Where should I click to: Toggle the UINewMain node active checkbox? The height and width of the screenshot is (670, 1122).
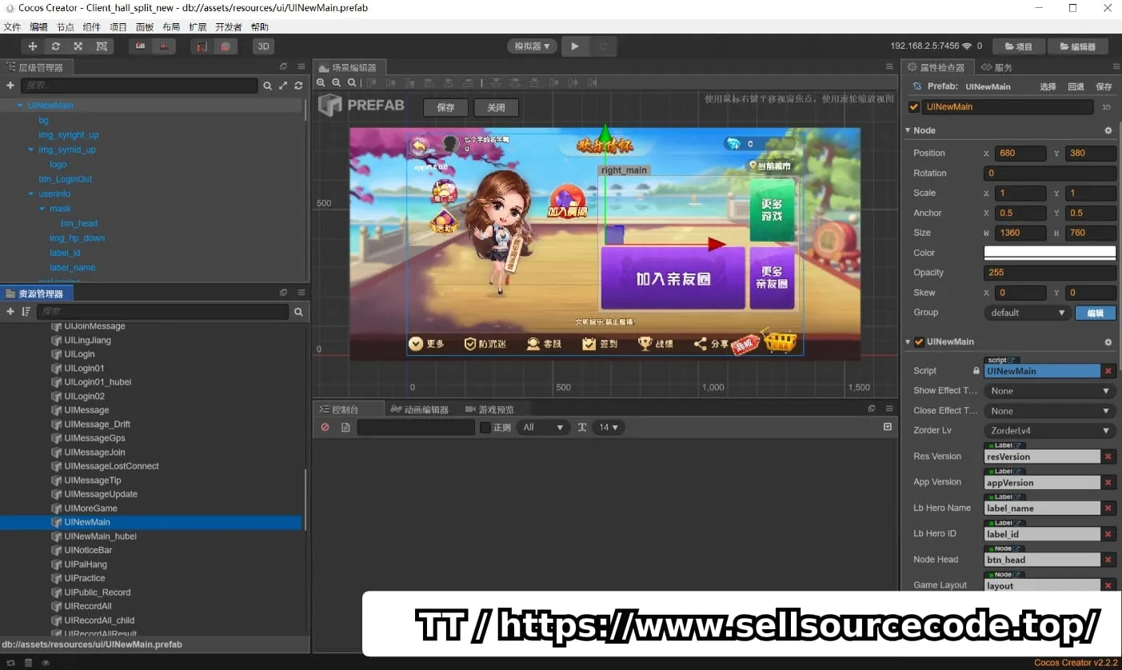coord(914,107)
